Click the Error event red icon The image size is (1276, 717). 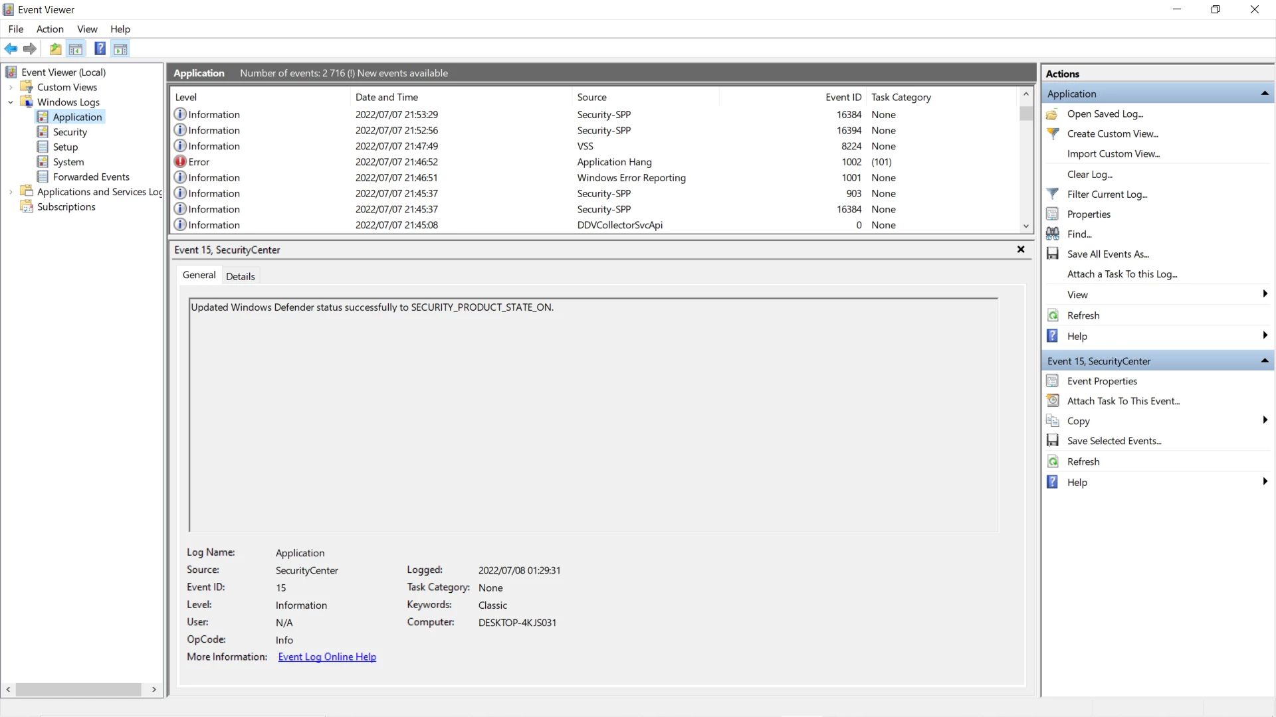click(x=180, y=161)
